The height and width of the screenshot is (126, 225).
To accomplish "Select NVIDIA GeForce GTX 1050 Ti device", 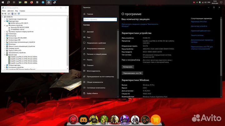I will point(19,23).
